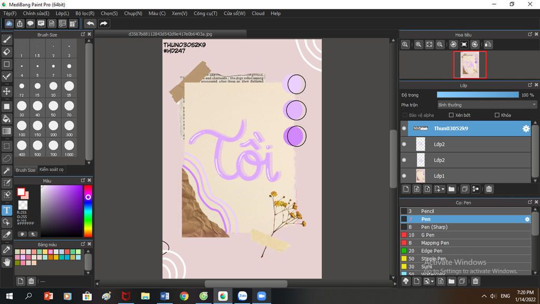540x304 pixels.
Task: Open the Cửa sổ(W) menu
Action: click(x=235, y=13)
